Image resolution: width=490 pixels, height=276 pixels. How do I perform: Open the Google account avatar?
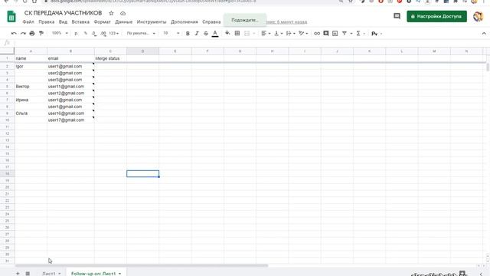(478, 16)
